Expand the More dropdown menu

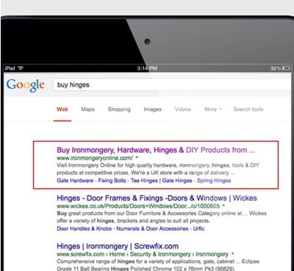(212, 109)
